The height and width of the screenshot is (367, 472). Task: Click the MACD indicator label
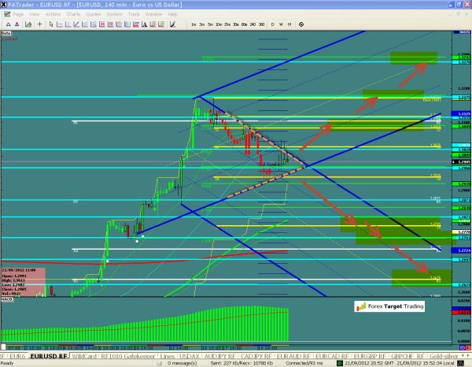pyautogui.click(x=6, y=299)
